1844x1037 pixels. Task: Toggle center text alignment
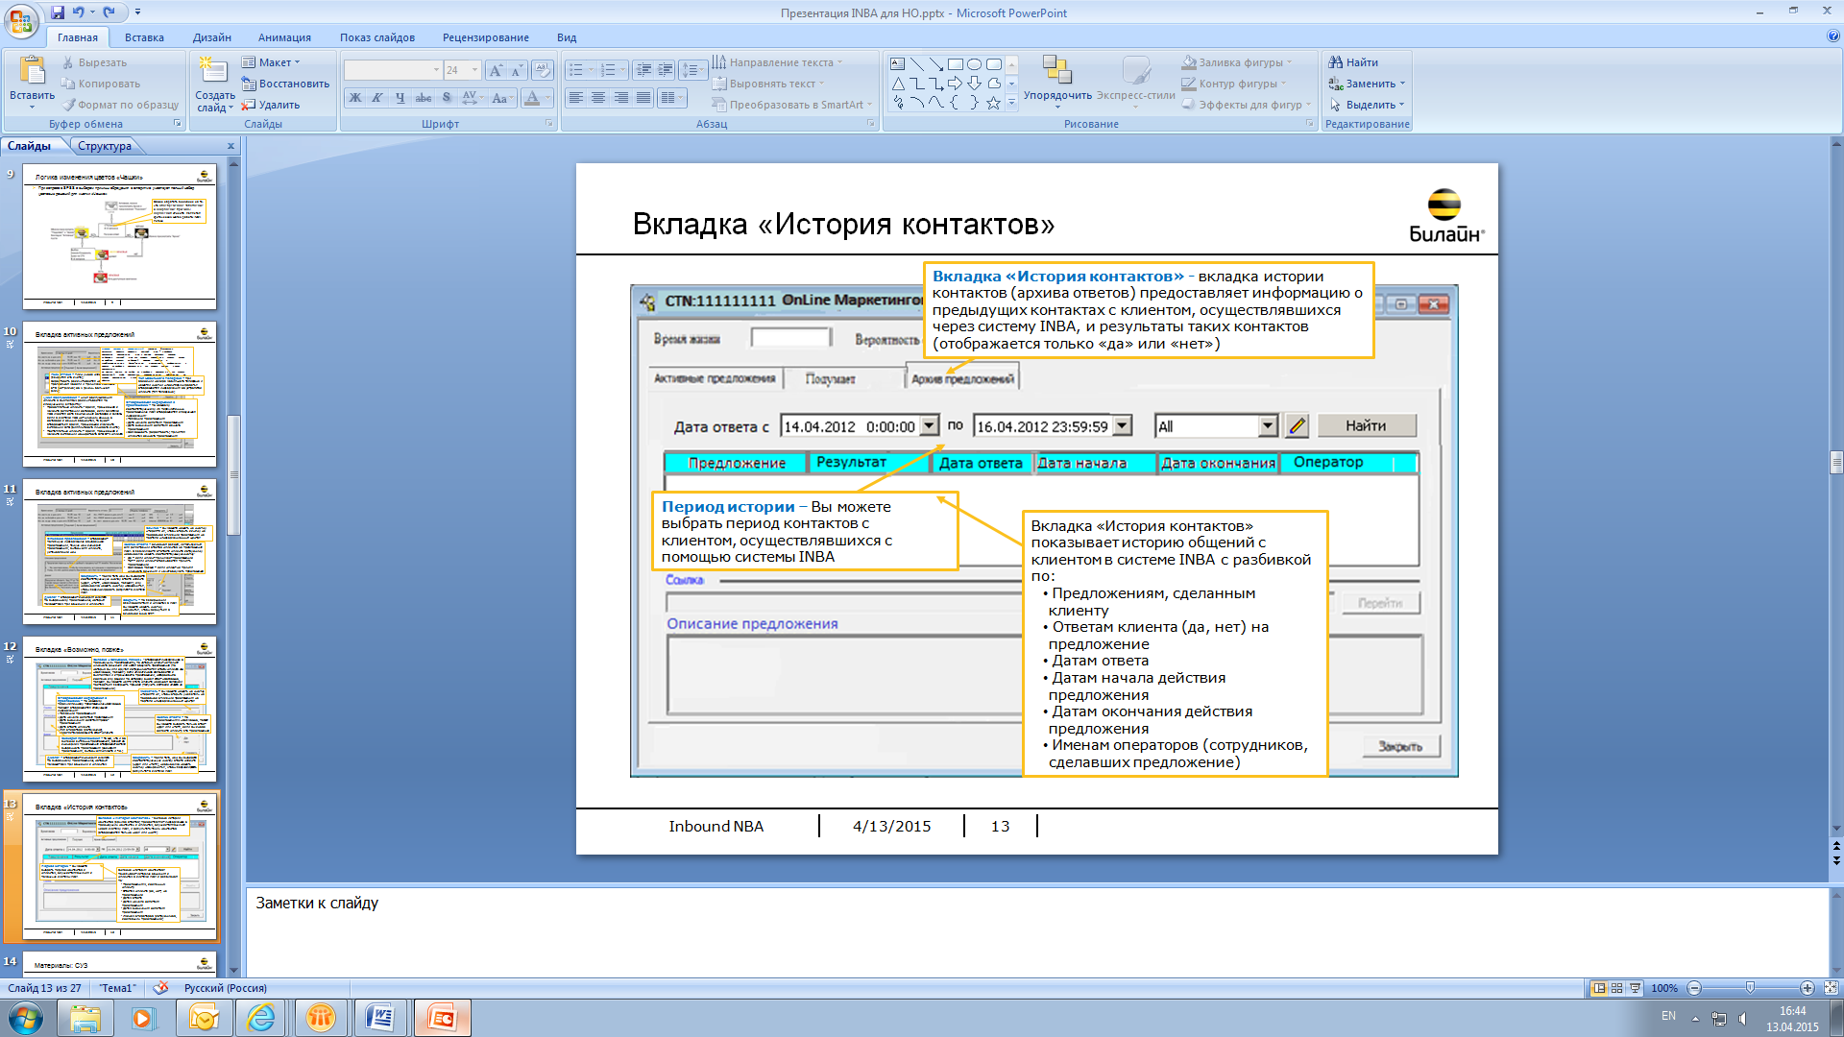(x=598, y=98)
